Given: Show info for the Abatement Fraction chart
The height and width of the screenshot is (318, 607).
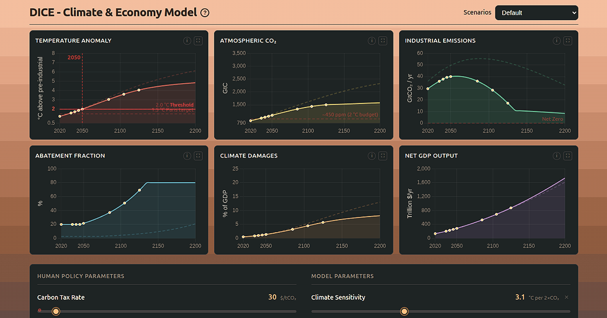Looking at the screenshot, I should coord(187,156).
